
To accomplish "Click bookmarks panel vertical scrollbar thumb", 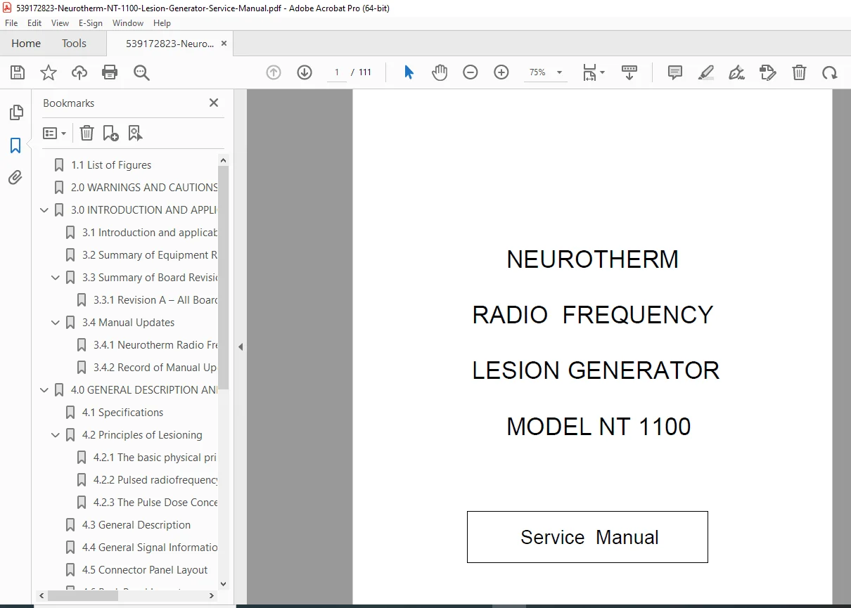I will pos(224,277).
